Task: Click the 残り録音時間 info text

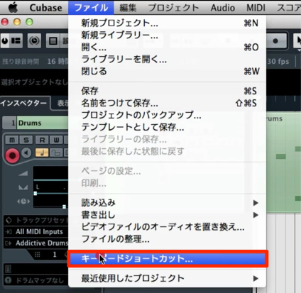Action: [x=20, y=62]
